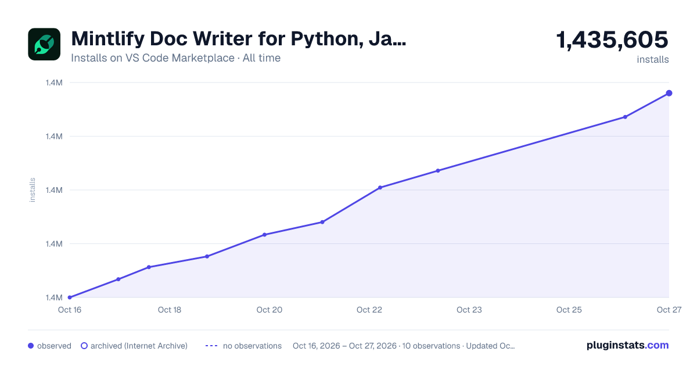
Task: Click the 1,435,605 installs total
Action: pyautogui.click(x=613, y=40)
